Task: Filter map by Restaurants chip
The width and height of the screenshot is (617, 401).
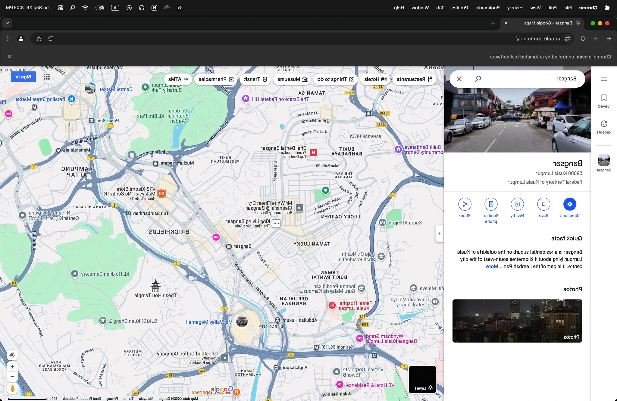Action: click(414, 79)
